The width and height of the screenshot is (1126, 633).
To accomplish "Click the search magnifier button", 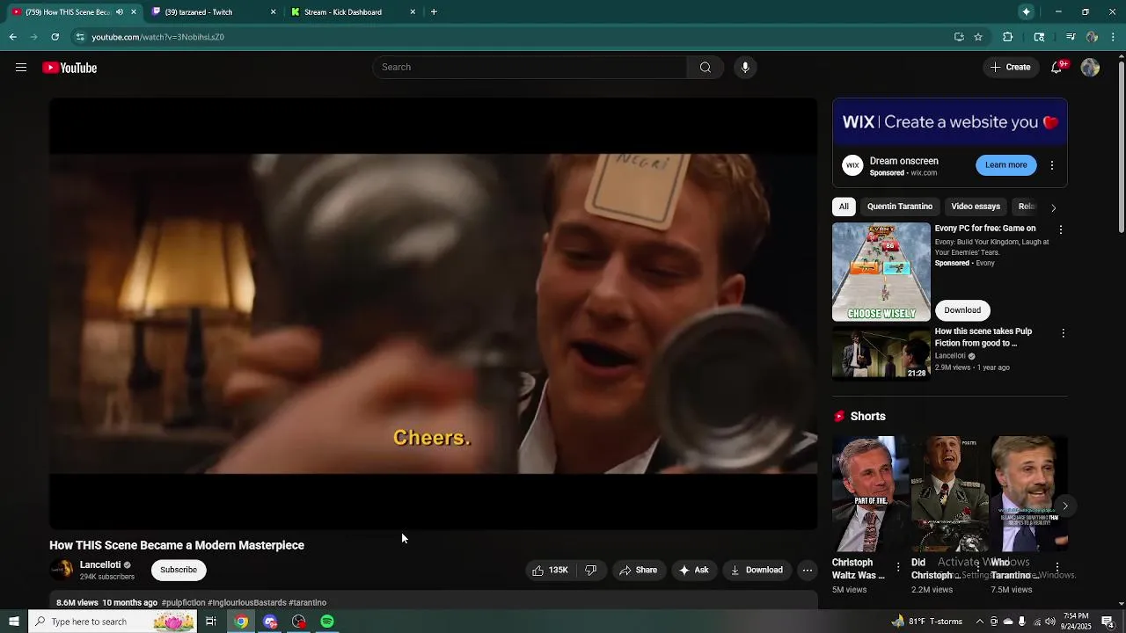I will pyautogui.click(x=705, y=68).
